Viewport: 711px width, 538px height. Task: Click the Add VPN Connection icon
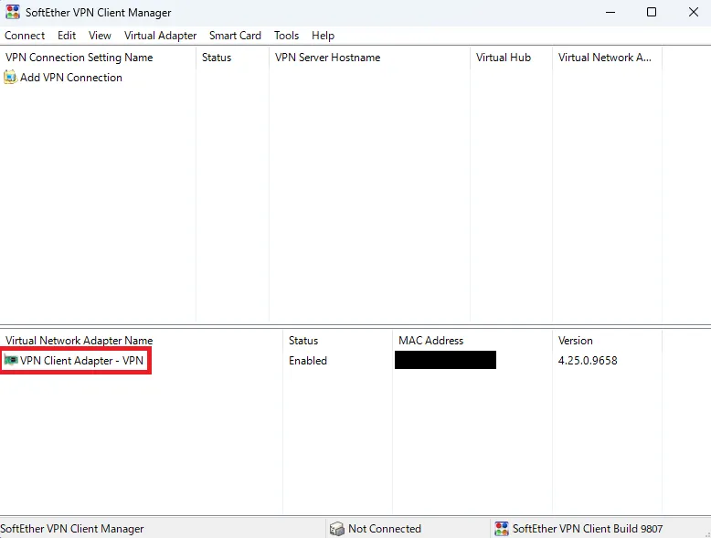[x=10, y=78]
